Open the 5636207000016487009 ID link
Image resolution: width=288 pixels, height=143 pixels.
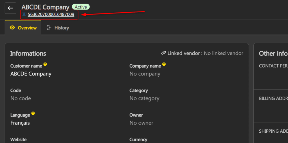[x=51, y=15]
